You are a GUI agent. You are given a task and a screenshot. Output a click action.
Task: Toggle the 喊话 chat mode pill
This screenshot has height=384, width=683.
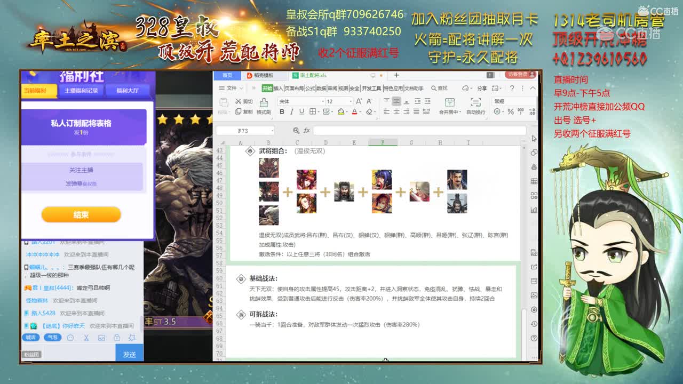[31, 338]
